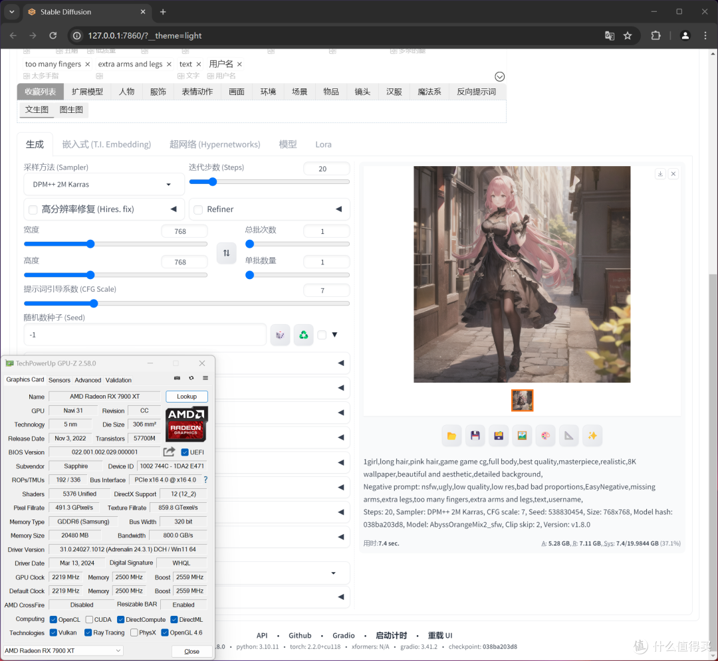Image resolution: width=718 pixels, height=661 pixels.
Task: Expand the Refiner section arrow
Action: click(x=339, y=209)
